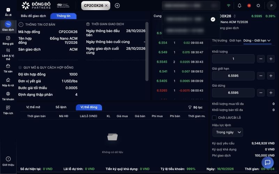
Task: Click trade row priced 6.5265
Action: point(180,90)
